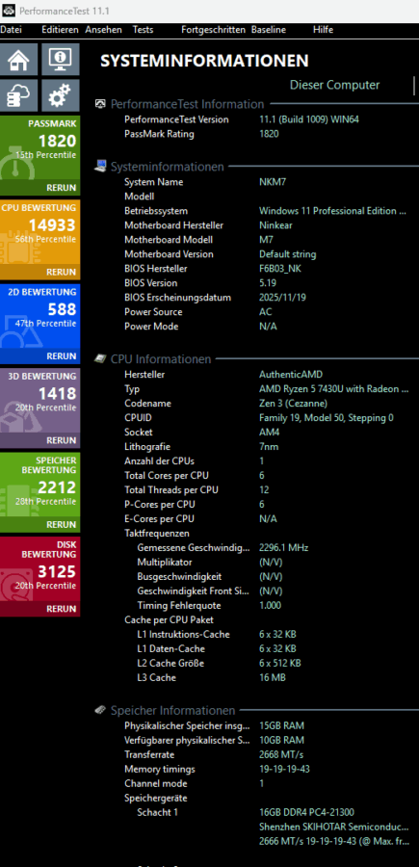Screen dimensions: 419x867
Task: Click the CPU Informationen section chip icon
Action: [x=100, y=359]
